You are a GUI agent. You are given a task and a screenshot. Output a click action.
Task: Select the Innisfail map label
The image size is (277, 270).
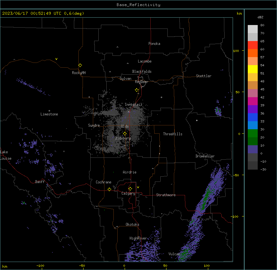coord(134,105)
